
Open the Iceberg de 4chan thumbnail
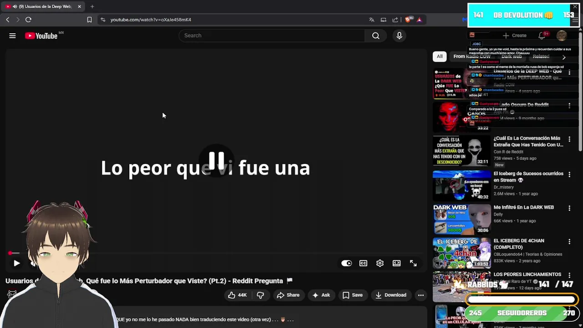coord(461,253)
